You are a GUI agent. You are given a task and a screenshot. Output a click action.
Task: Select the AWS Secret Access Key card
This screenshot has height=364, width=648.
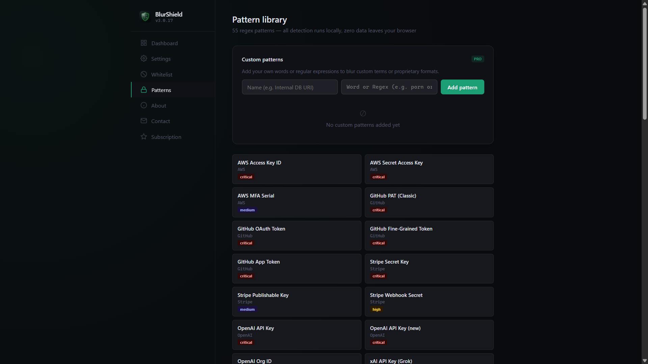[x=429, y=170]
